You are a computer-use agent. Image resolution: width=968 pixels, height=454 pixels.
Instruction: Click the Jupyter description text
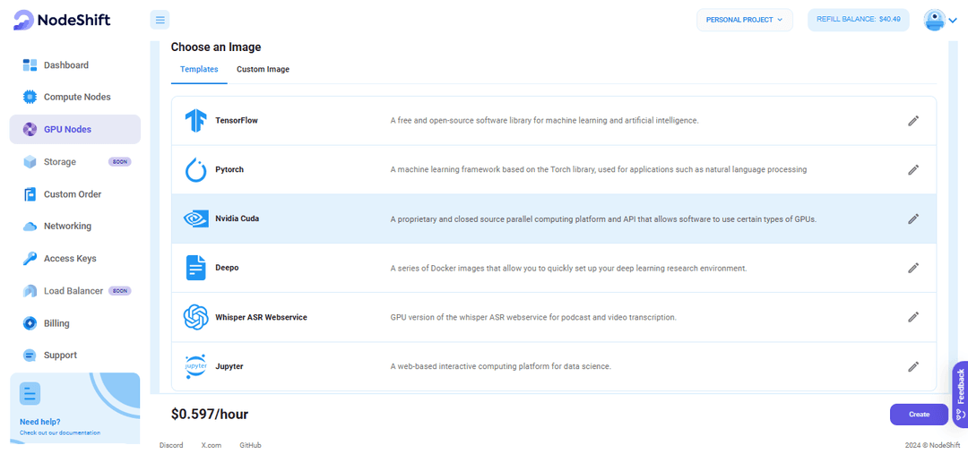[501, 366]
